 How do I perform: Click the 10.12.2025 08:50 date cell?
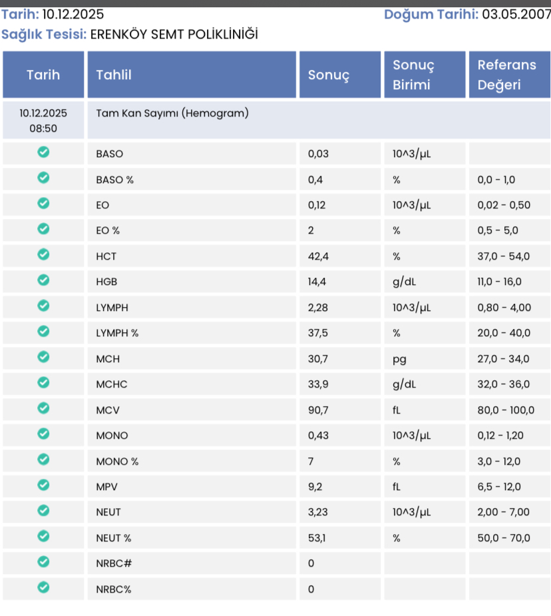point(43,121)
